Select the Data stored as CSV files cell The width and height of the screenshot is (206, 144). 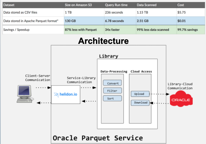[x=33, y=12]
